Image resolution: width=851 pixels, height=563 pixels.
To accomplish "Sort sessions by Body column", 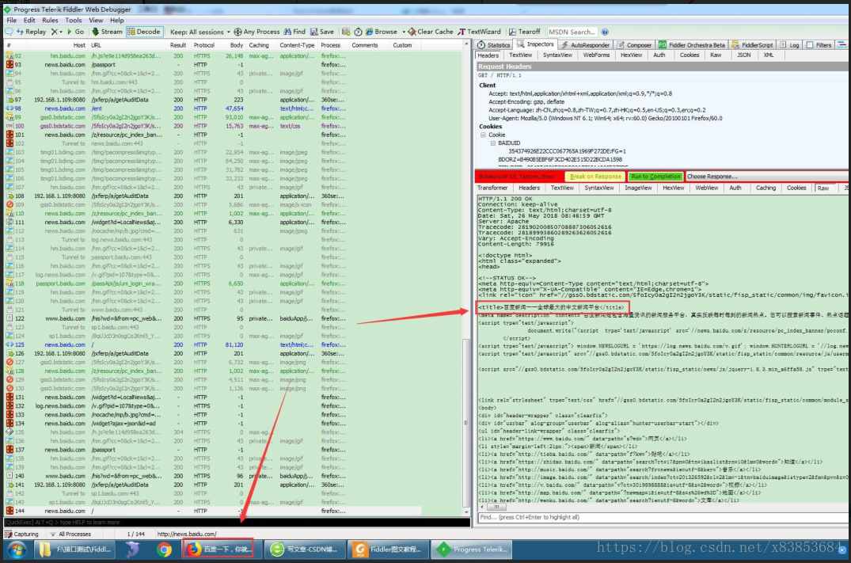I will [x=236, y=46].
